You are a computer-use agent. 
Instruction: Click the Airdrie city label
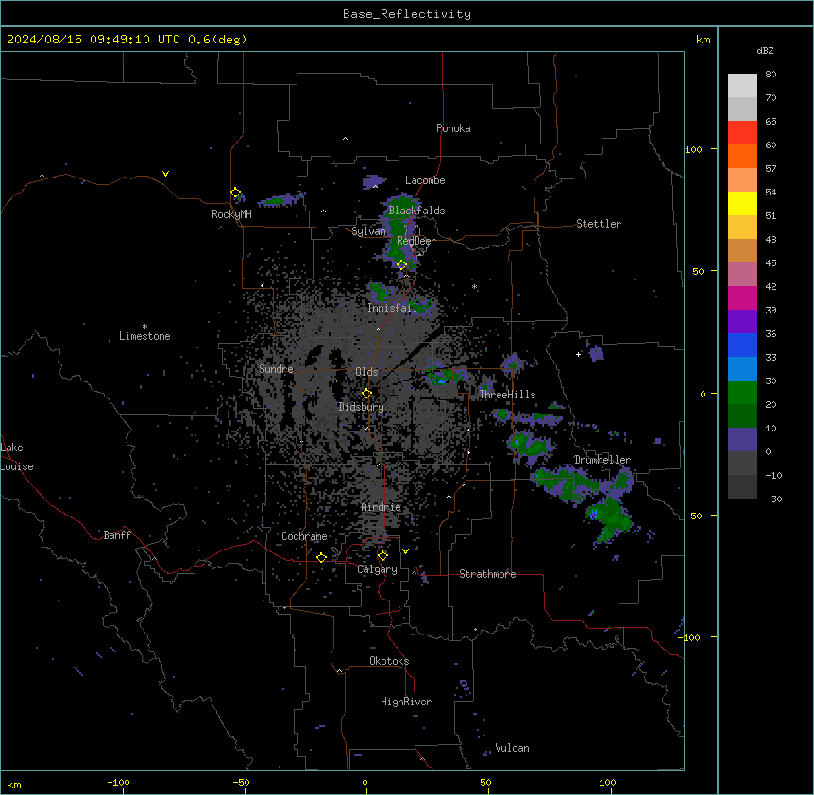382,507
